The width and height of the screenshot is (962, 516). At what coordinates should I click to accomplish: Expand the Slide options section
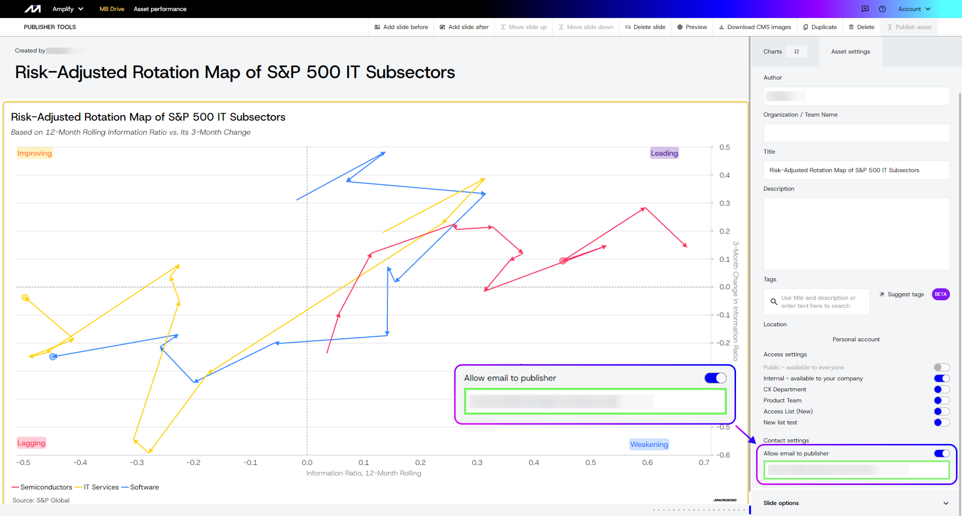[x=945, y=503]
